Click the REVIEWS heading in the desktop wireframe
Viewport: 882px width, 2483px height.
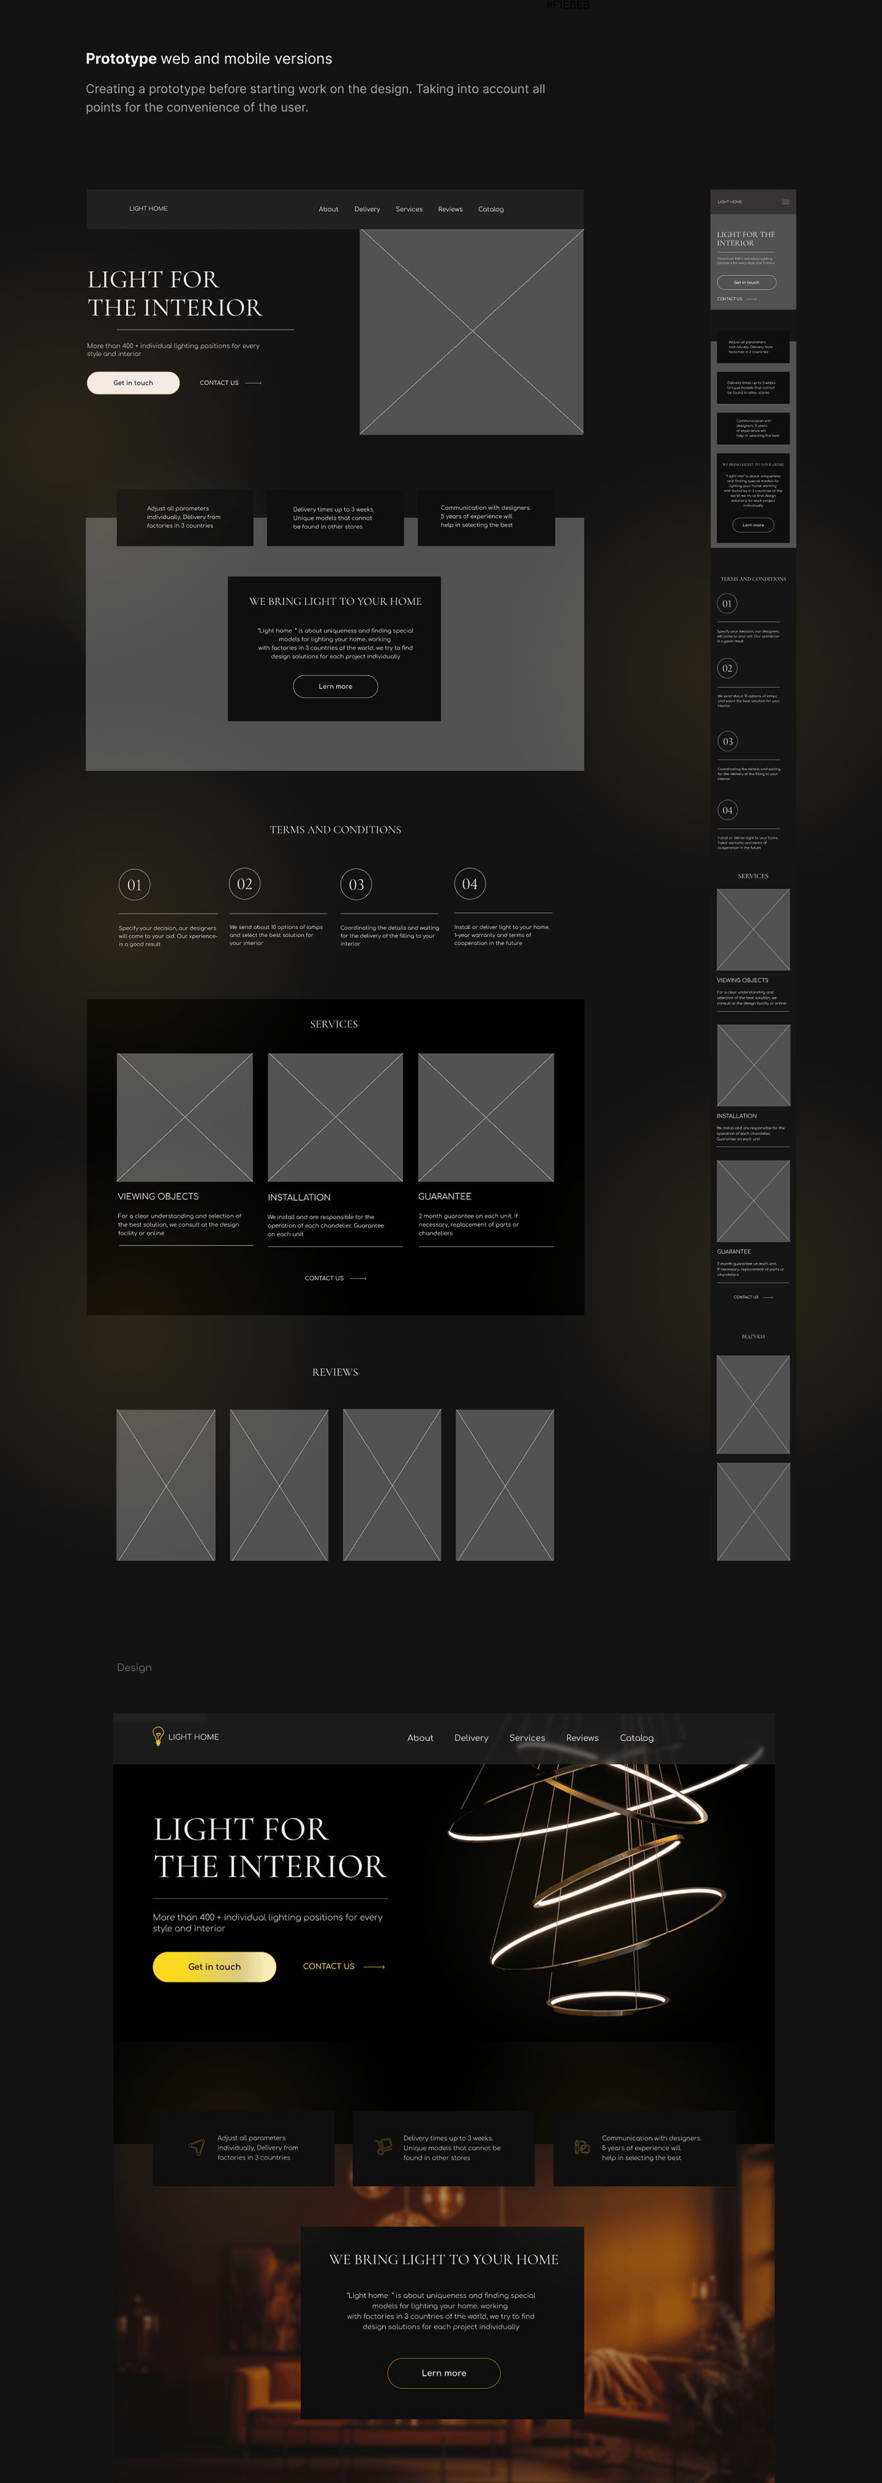point(335,1372)
